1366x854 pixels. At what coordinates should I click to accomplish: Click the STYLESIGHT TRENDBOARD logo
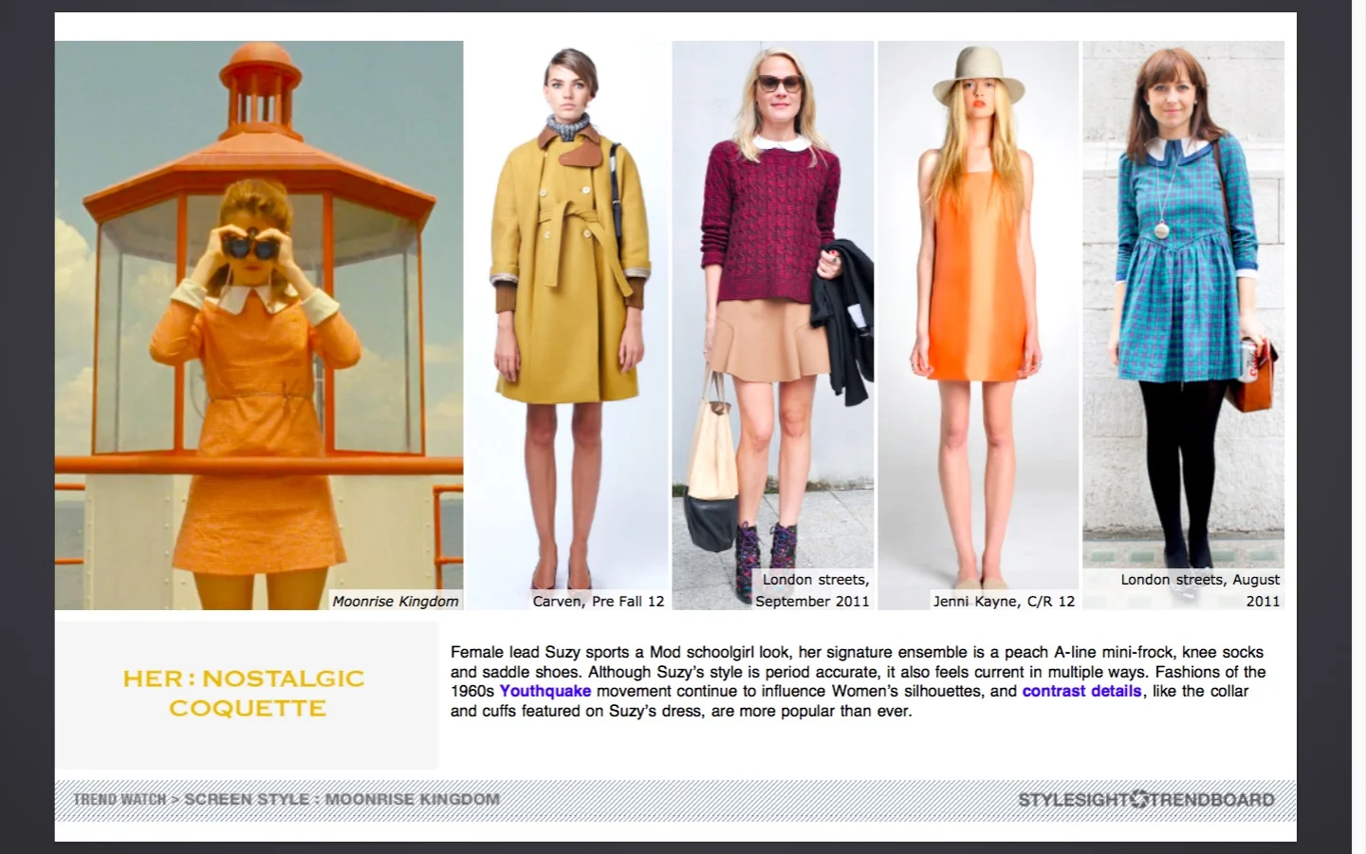pyautogui.click(x=1146, y=800)
